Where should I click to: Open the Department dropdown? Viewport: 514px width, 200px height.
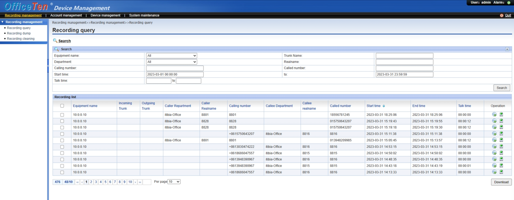pyautogui.click(x=171, y=62)
